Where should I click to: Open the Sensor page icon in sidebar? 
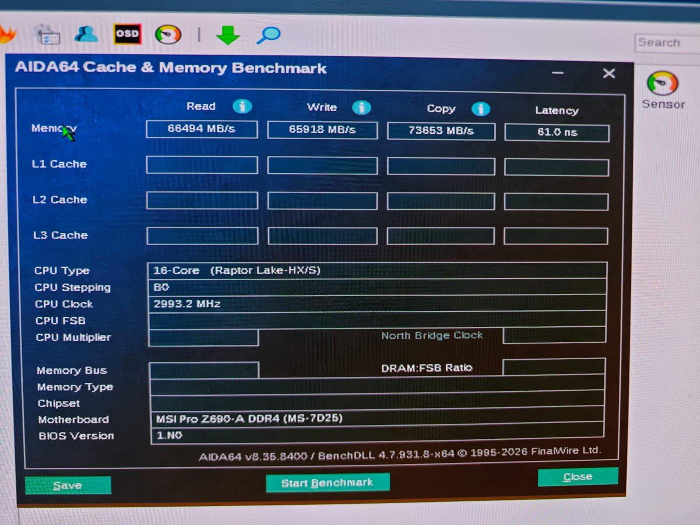tap(663, 90)
